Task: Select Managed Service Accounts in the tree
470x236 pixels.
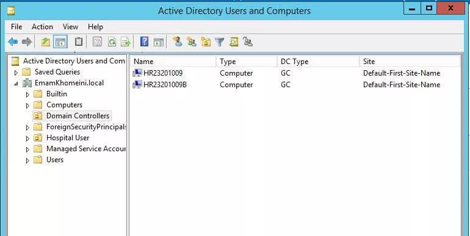Action: pyautogui.click(x=85, y=149)
